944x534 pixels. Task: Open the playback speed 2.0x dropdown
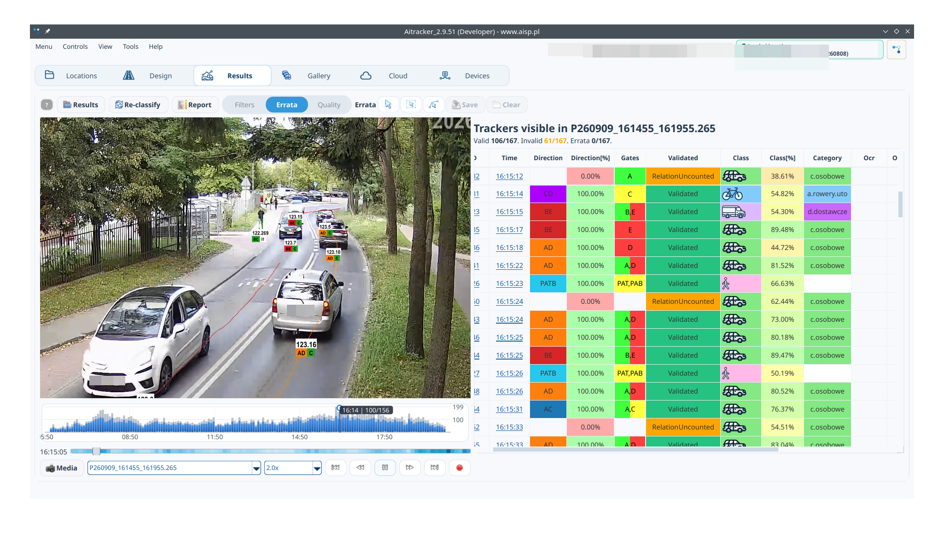pos(317,468)
